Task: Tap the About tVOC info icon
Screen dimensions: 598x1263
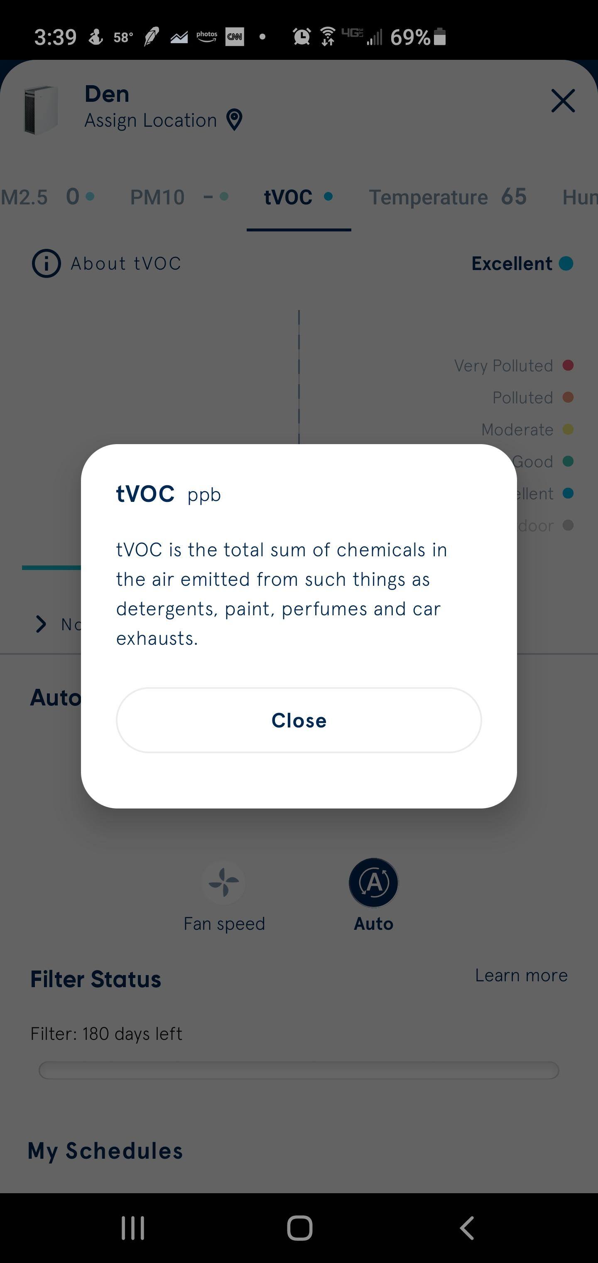Action: tap(47, 264)
